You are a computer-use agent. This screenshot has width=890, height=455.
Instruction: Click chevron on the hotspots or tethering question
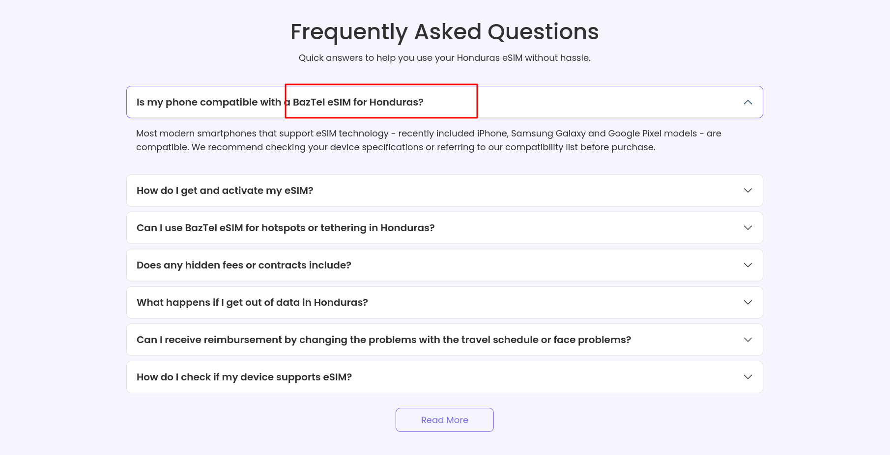click(747, 228)
